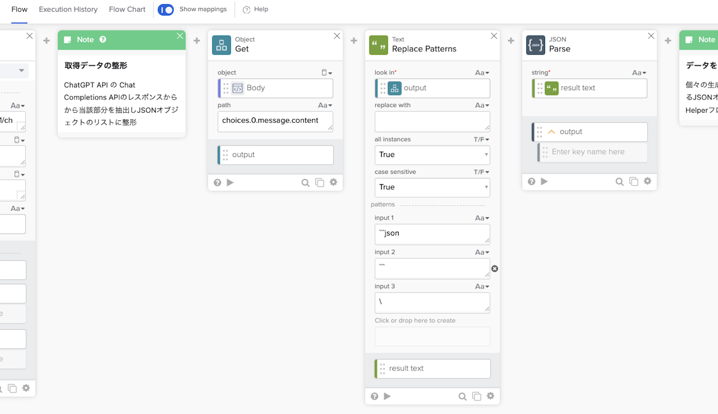Change type selector for look in field

pyautogui.click(x=482, y=73)
